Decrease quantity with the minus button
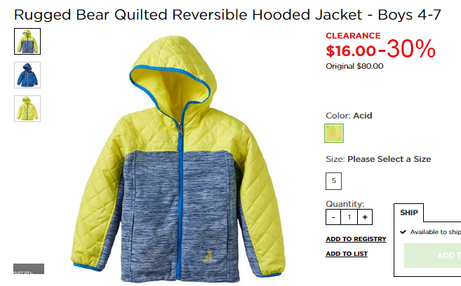This screenshot has width=461, height=286. click(333, 217)
